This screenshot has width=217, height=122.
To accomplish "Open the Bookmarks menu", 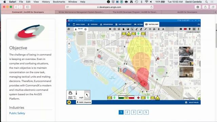I will coord(59,2).
